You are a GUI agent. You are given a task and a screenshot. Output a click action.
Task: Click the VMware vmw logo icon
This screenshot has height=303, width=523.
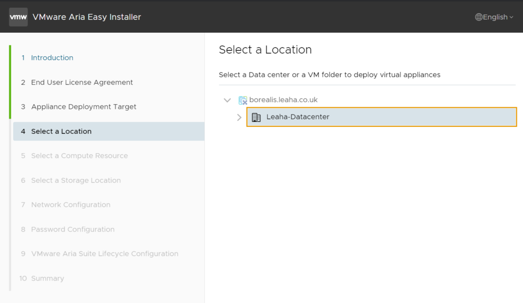(18, 17)
